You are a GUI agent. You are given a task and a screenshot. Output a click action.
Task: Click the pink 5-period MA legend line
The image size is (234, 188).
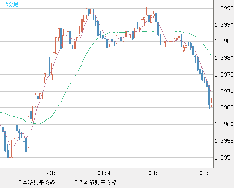[x=11, y=182]
